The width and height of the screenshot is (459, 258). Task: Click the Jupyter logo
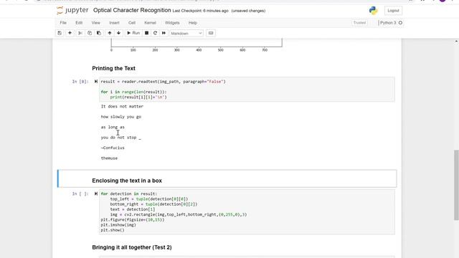coord(72,11)
